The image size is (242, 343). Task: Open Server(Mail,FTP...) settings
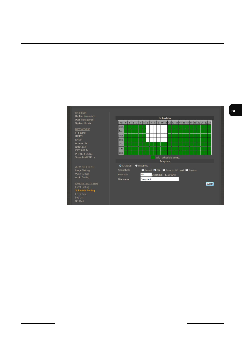tap(85, 158)
